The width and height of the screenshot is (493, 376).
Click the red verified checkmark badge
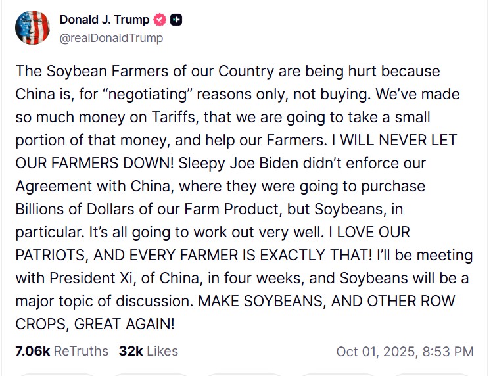click(x=160, y=20)
